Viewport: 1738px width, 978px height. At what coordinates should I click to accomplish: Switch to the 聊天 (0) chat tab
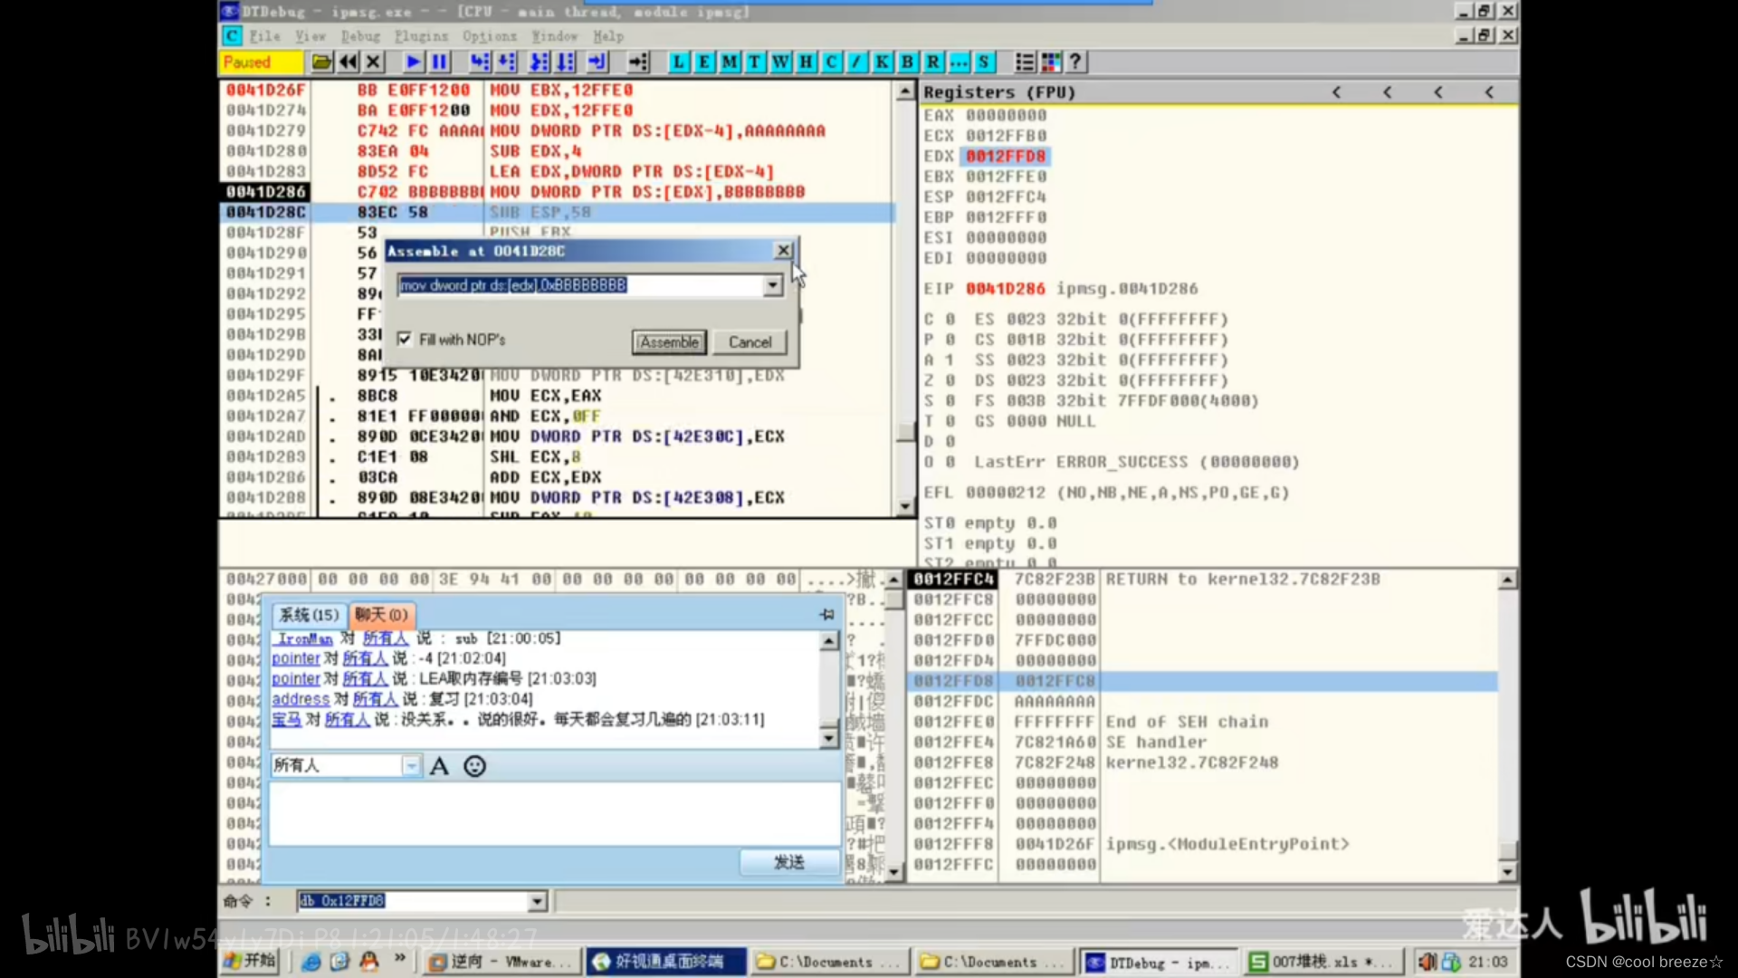pyautogui.click(x=381, y=615)
